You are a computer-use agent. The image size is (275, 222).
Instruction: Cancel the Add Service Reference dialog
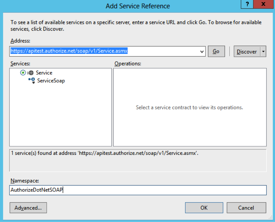click(x=246, y=208)
